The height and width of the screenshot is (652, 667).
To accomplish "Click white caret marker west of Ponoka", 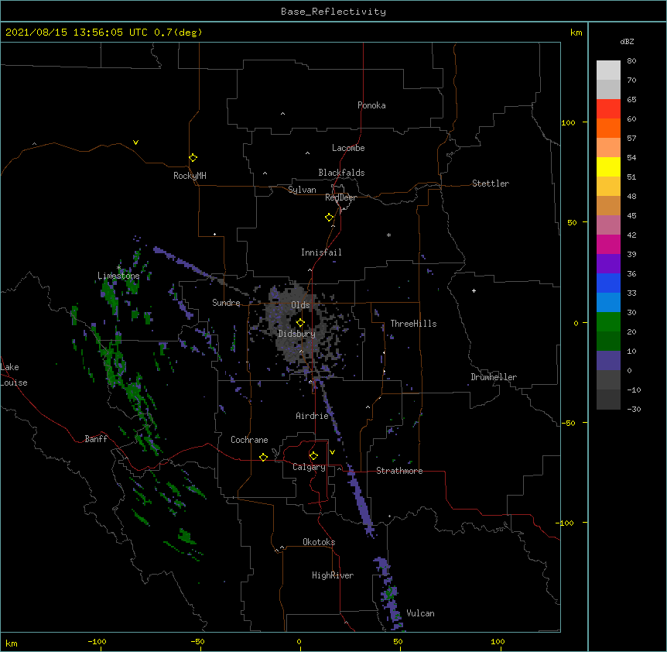I will 282,114.
